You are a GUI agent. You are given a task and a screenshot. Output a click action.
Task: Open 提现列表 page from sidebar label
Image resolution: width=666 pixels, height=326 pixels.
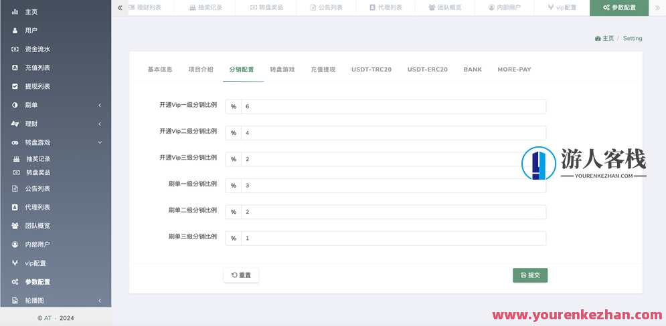tap(37, 86)
